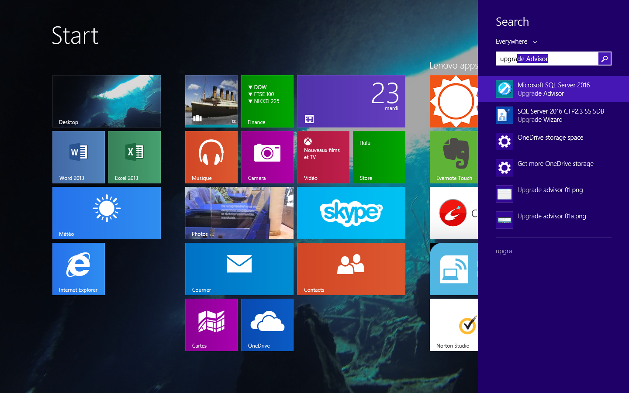This screenshot has width=629, height=393.
Task: Open Microsoft SQL Server 2016 Upgrade Advisor result
Action: click(553, 89)
